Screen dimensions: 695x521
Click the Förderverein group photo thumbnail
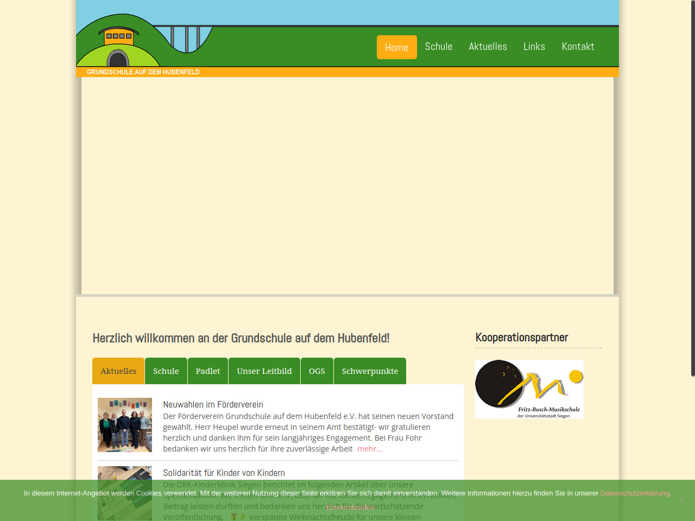pos(125,425)
